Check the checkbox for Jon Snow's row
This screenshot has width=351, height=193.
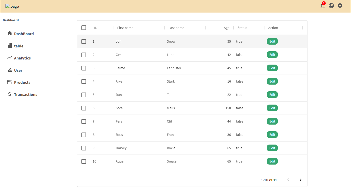(84, 41)
